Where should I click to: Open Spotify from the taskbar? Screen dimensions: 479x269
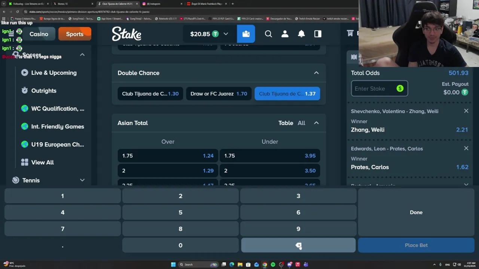coord(273,265)
